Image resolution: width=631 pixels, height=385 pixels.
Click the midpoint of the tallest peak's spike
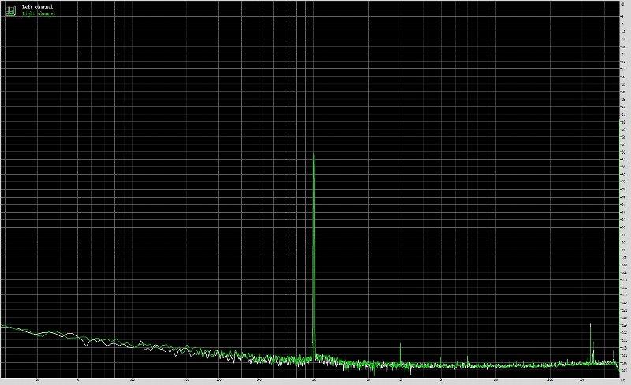point(314,256)
